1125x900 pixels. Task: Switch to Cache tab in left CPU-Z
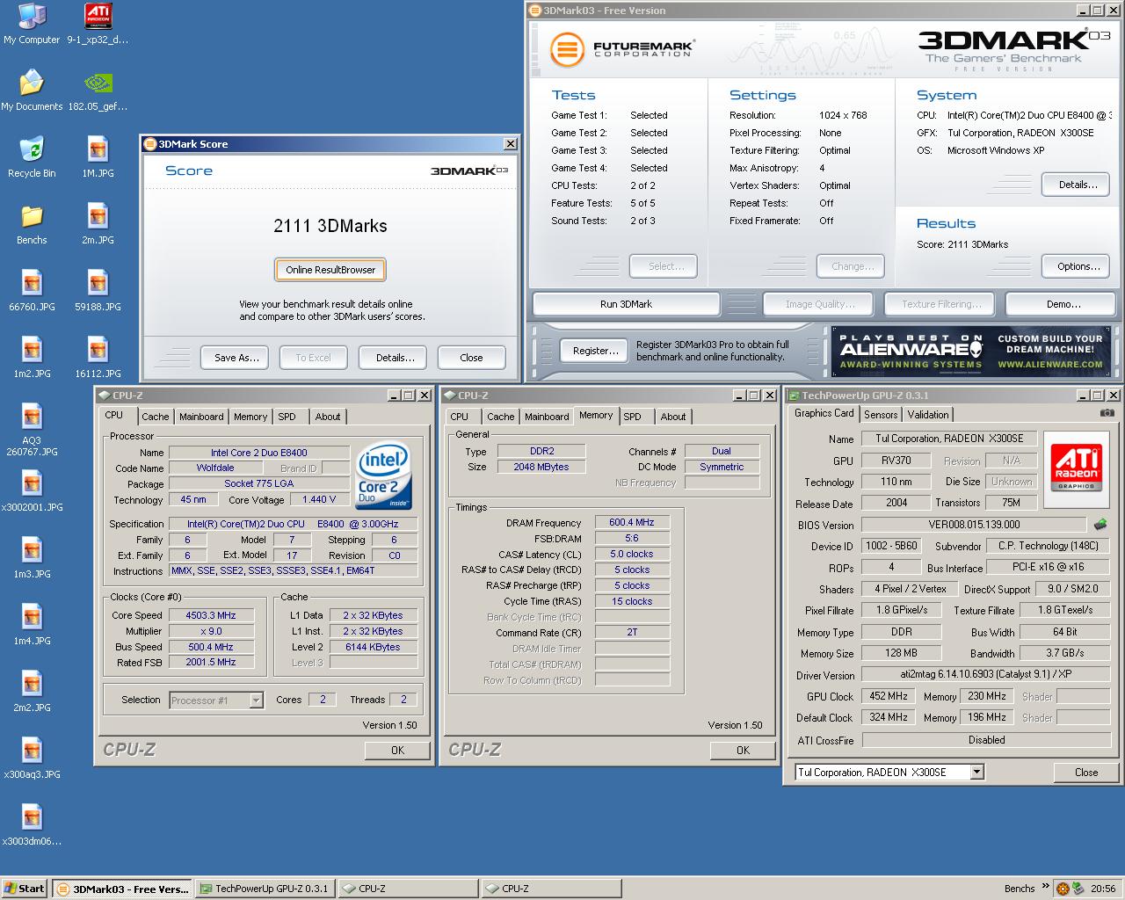156,417
